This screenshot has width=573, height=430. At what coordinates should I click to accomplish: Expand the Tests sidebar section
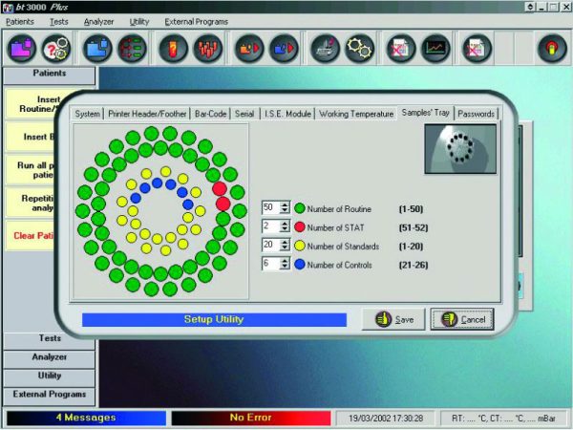[x=50, y=339]
